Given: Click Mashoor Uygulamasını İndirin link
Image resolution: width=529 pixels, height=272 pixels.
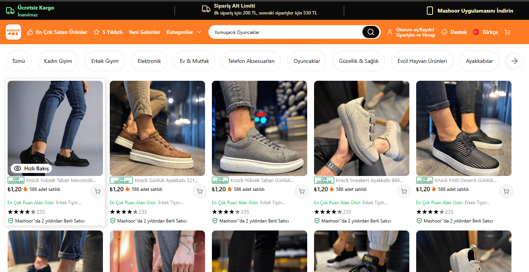Looking at the screenshot, I should 475,11.
